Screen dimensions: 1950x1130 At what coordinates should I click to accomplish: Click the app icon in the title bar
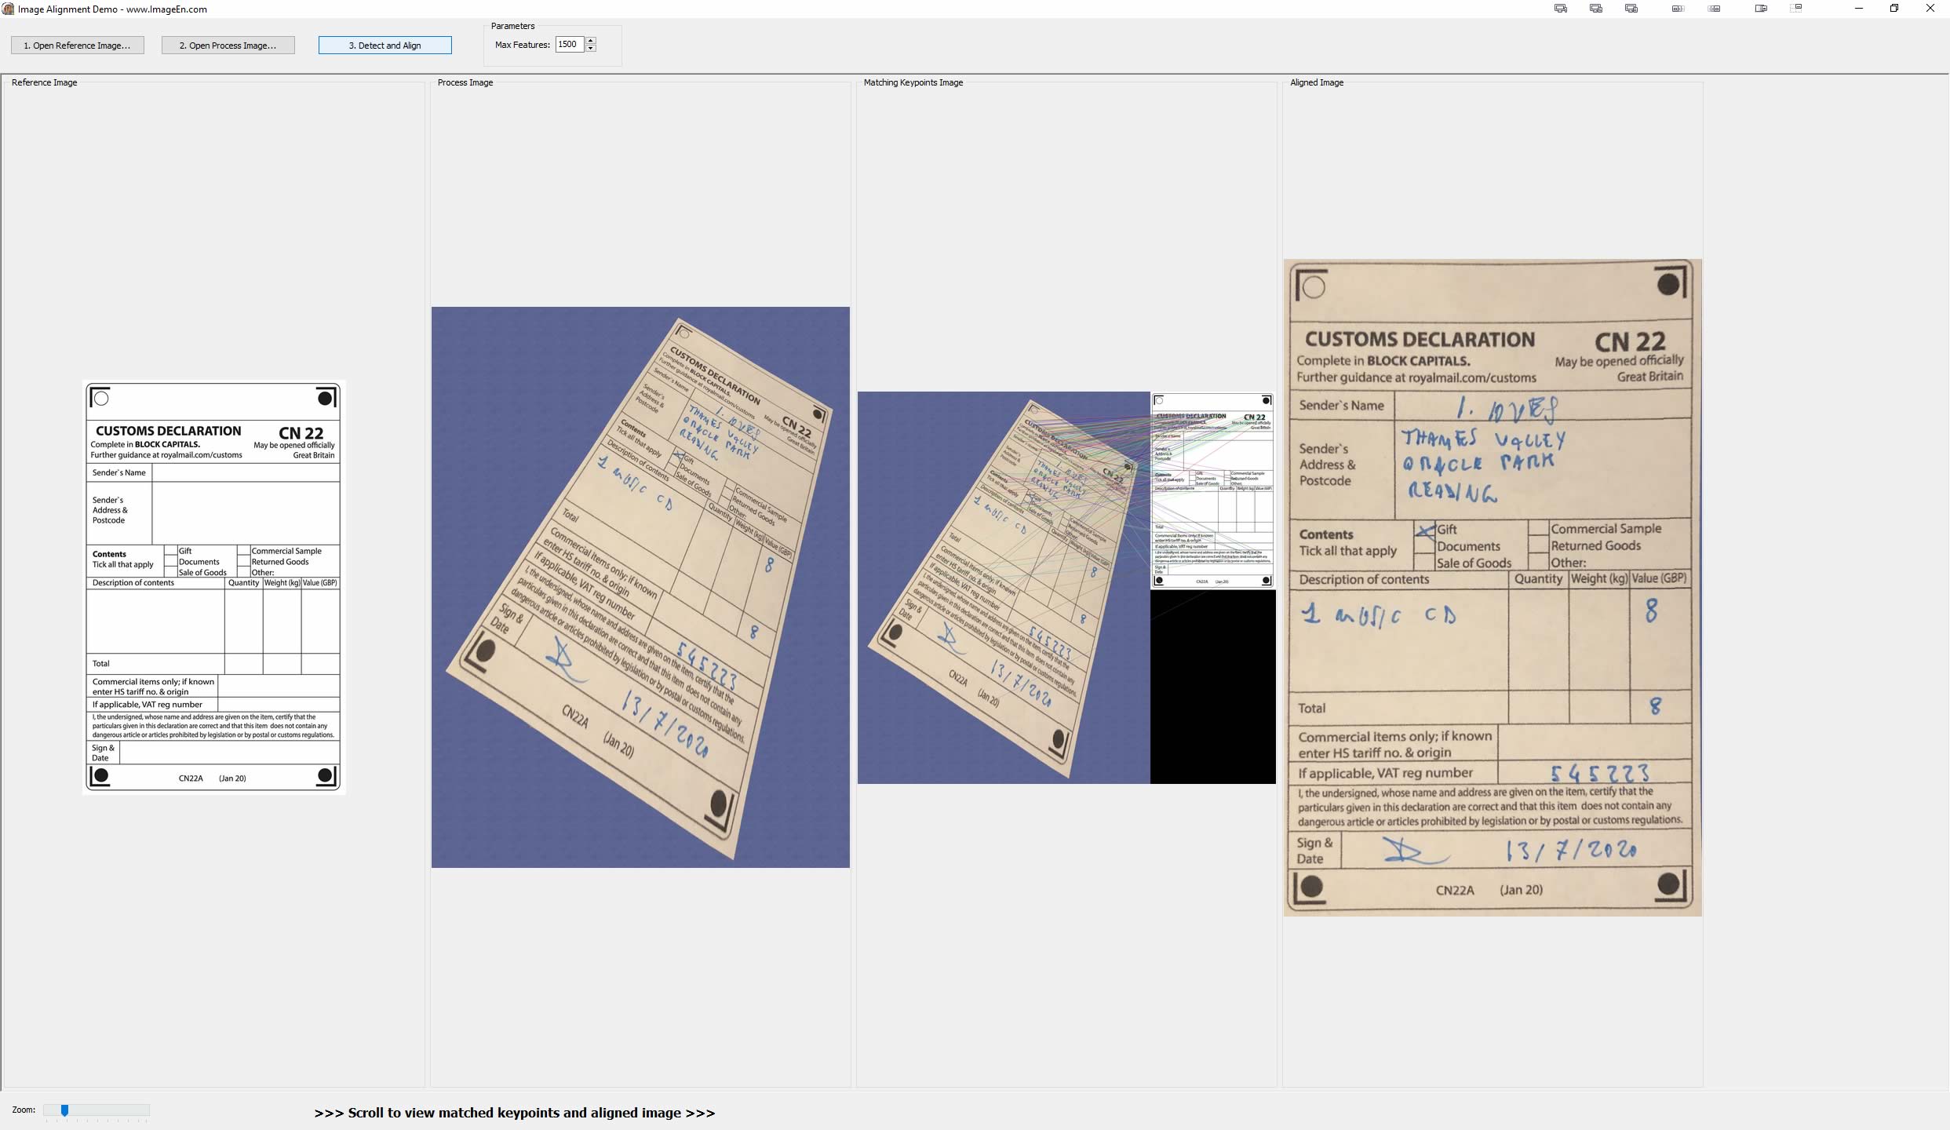(8, 9)
